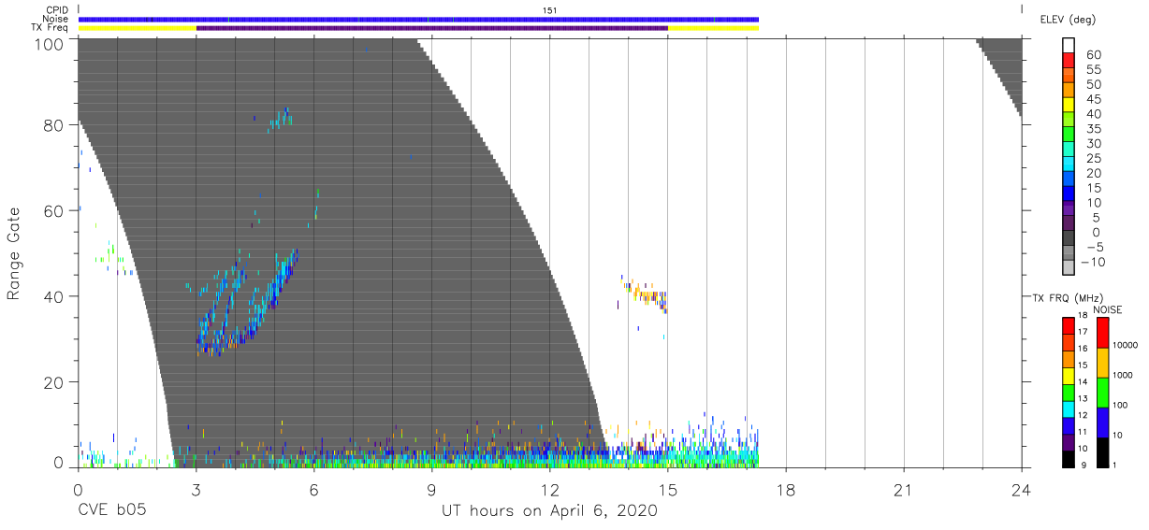The height and width of the screenshot is (530, 1149).
Task: Click the 'NOISE' colorbar title
Action: [x=1108, y=309]
